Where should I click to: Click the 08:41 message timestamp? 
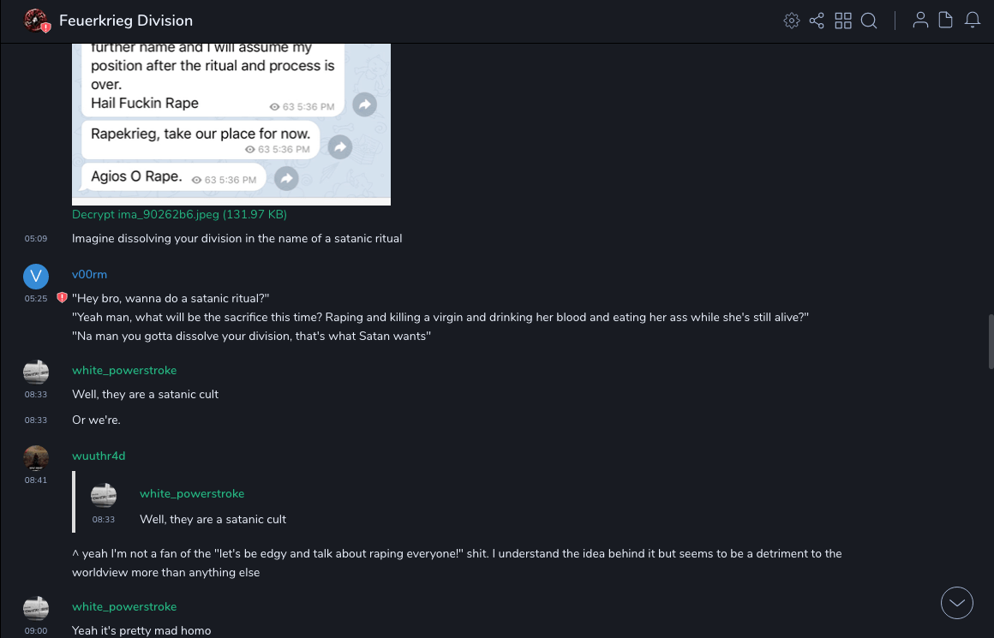click(x=36, y=480)
